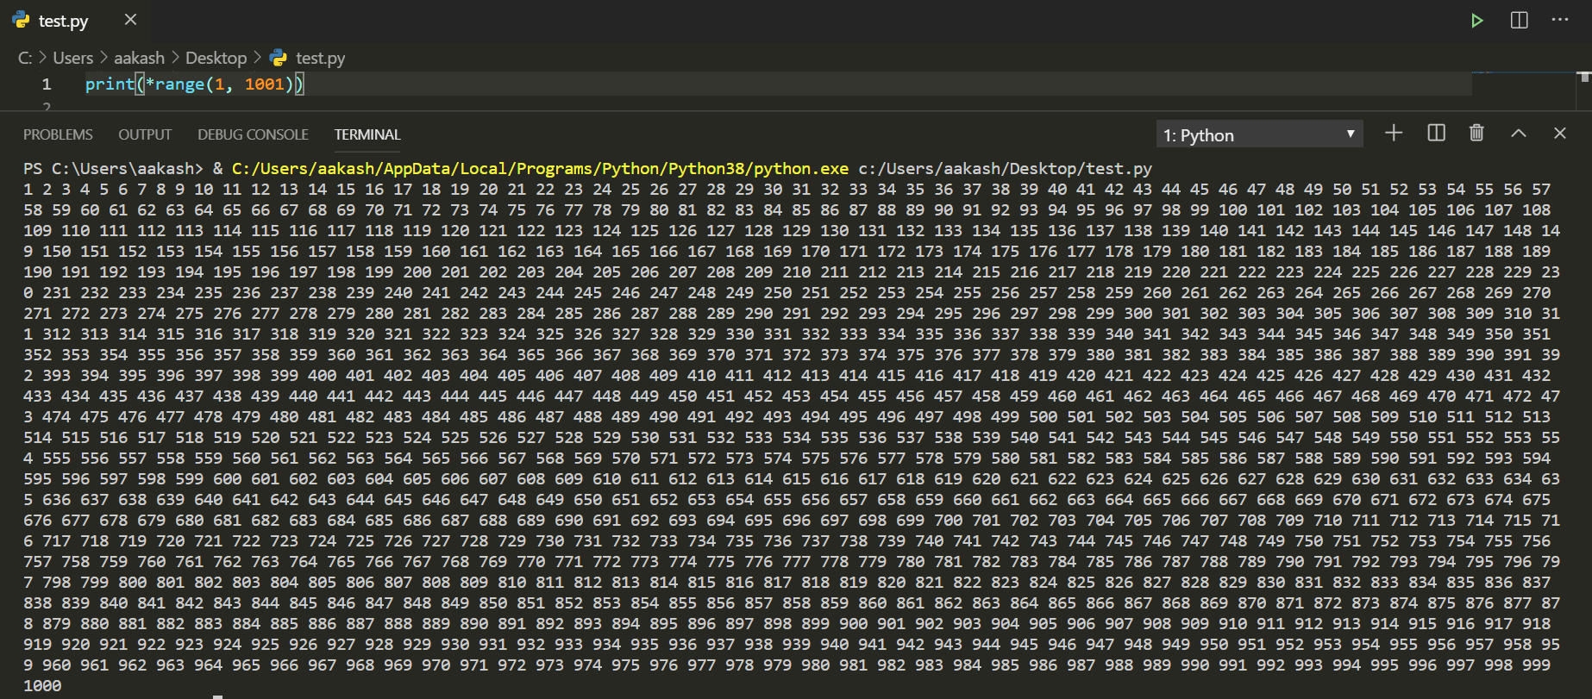
Task: Open the editor More Actions ellipsis menu
Action: coord(1560,21)
